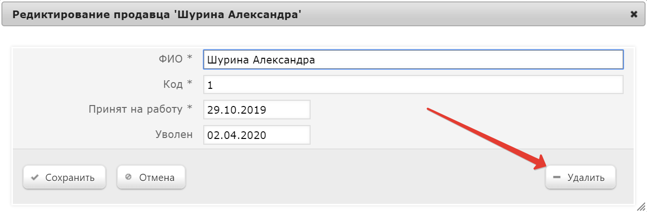
Task: Click the minus icon on Удалить
Action: coord(556,178)
